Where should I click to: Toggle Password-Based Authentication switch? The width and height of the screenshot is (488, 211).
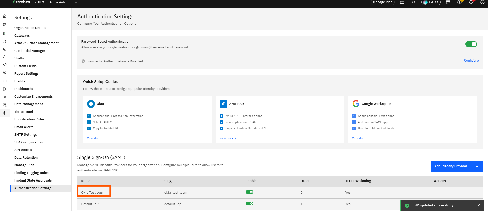click(x=471, y=44)
